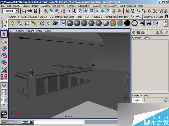The width and height of the screenshot is (169, 126).
Task: Toggle the curves selection mask
Action: (80, 11)
